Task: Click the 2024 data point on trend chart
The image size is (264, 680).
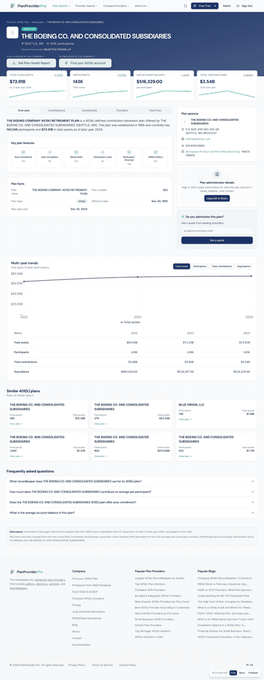Action: [252, 276]
